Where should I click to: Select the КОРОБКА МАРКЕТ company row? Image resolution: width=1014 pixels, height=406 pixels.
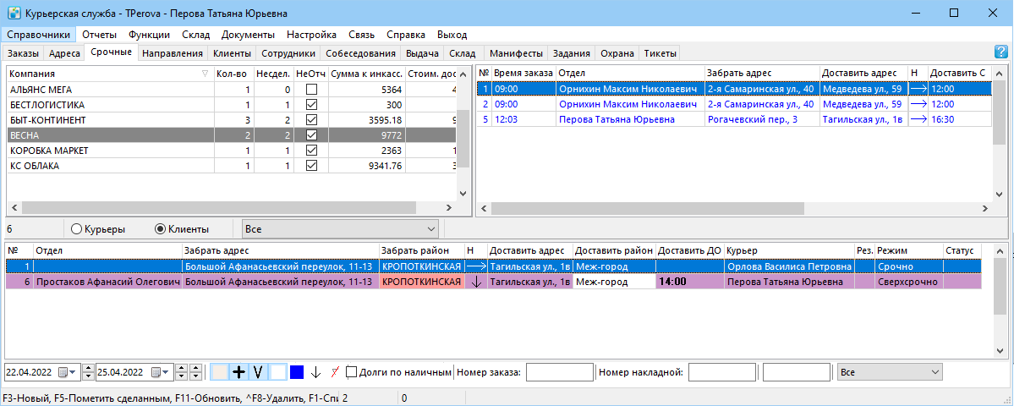click(x=233, y=151)
